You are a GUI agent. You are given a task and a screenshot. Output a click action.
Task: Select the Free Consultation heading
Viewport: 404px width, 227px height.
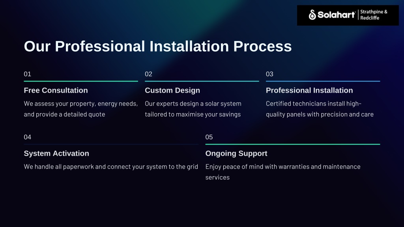(x=56, y=90)
